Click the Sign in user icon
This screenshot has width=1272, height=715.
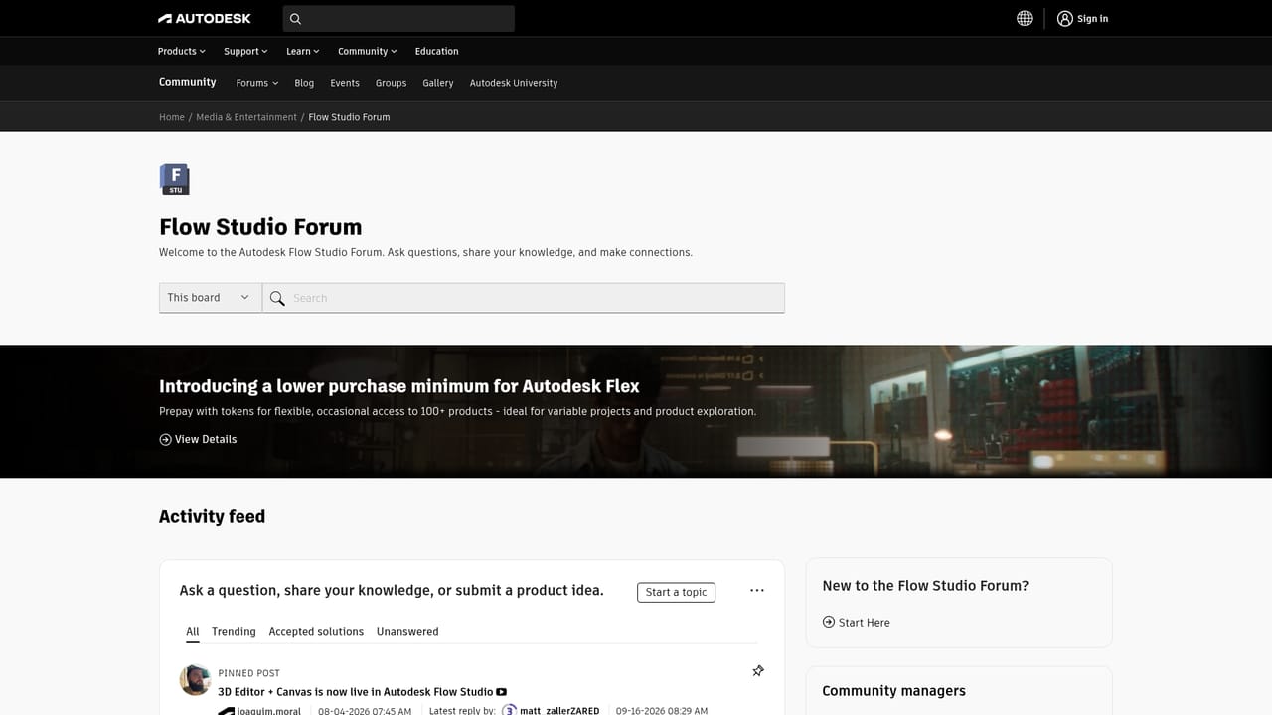click(1065, 18)
